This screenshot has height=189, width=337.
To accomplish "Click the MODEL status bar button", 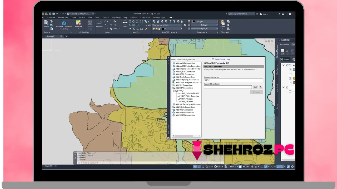I will point(246,166).
